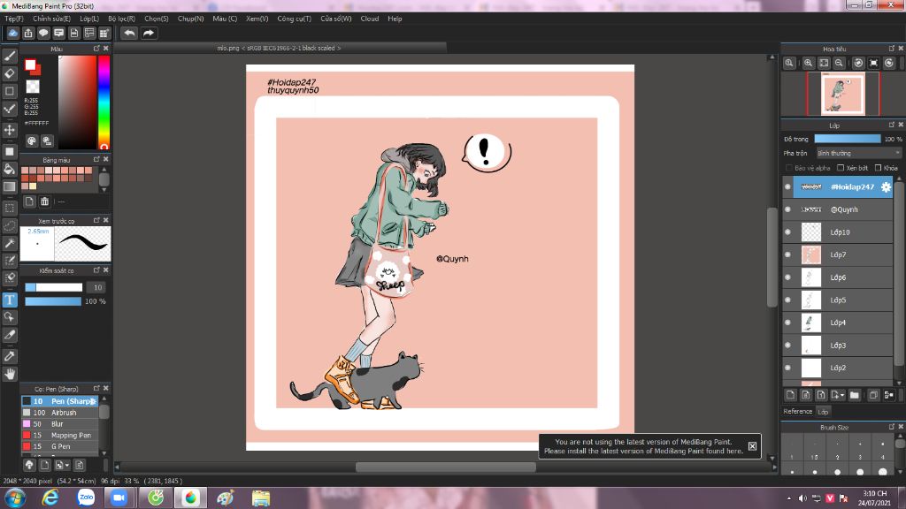This screenshot has height=509, width=906.
Task: Delete color with palette trash icon
Action: [x=44, y=201]
